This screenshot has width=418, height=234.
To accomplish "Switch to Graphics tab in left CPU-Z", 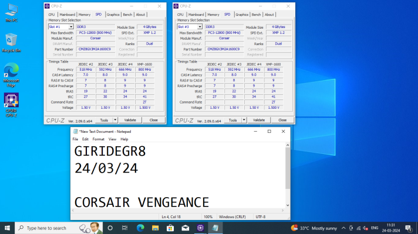I will pyautogui.click(x=113, y=15).
